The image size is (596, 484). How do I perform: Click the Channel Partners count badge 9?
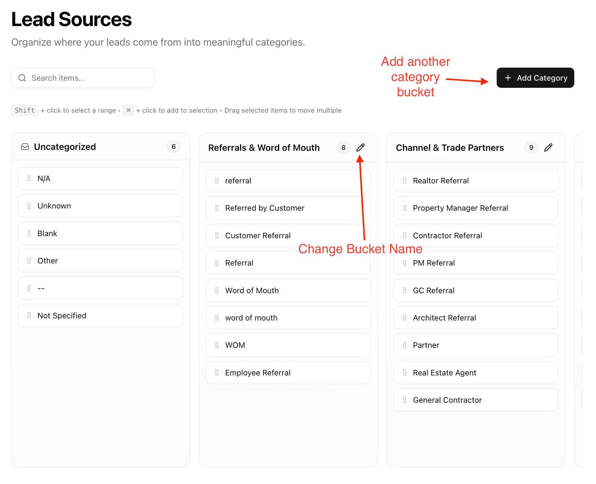coord(531,148)
